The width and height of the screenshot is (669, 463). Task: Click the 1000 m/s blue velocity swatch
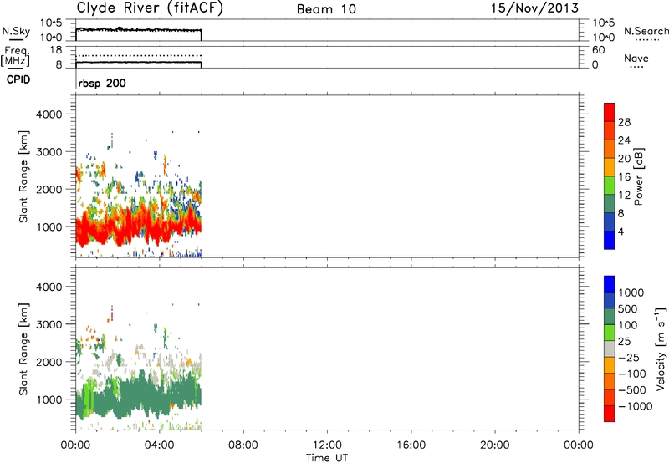tap(610, 284)
